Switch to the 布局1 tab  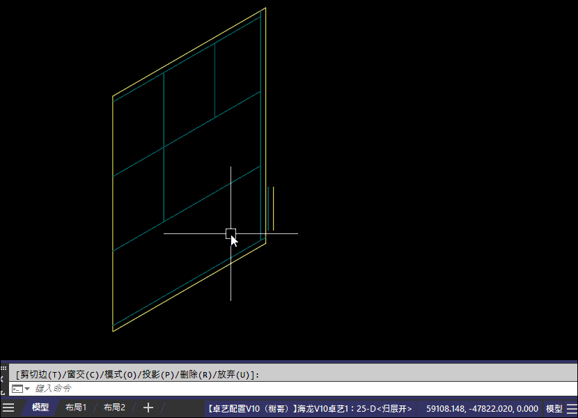click(76, 408)
